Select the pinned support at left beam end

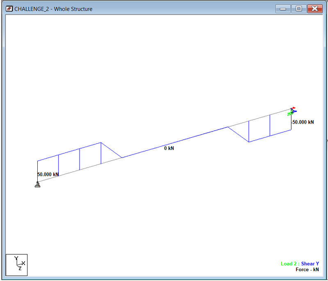37,184
